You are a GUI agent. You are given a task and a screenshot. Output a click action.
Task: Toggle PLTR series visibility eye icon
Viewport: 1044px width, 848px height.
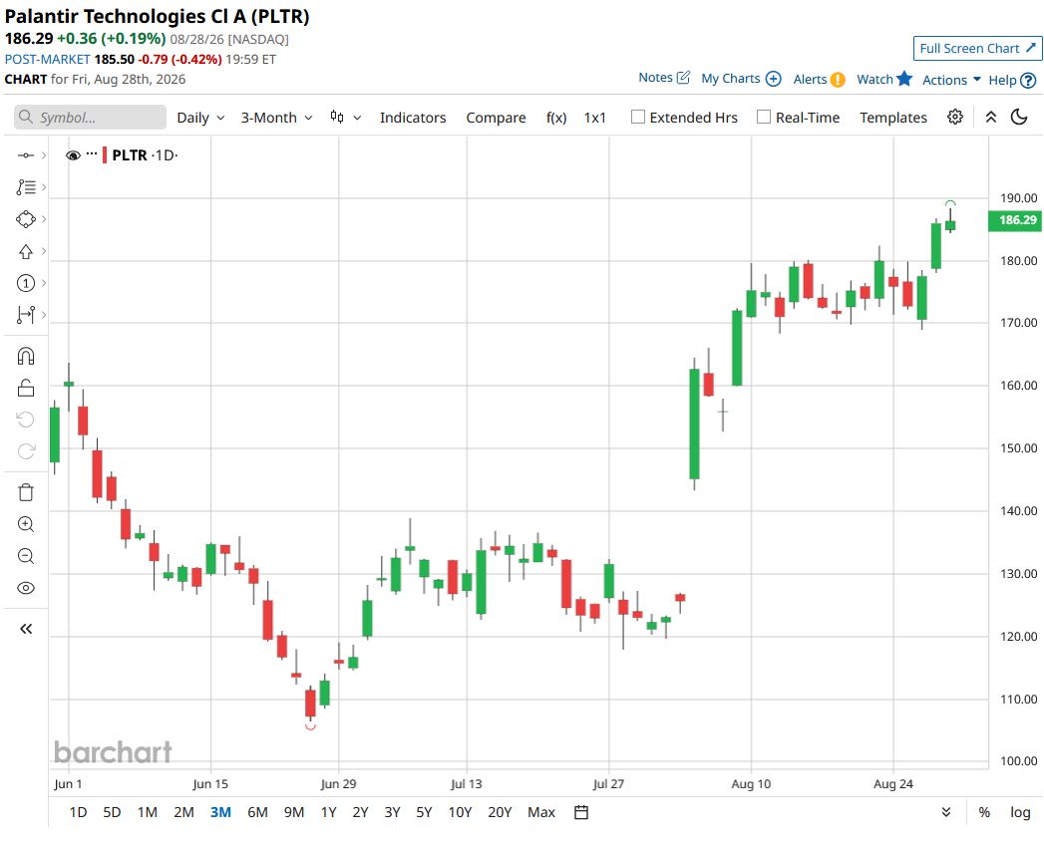point(73,155)
